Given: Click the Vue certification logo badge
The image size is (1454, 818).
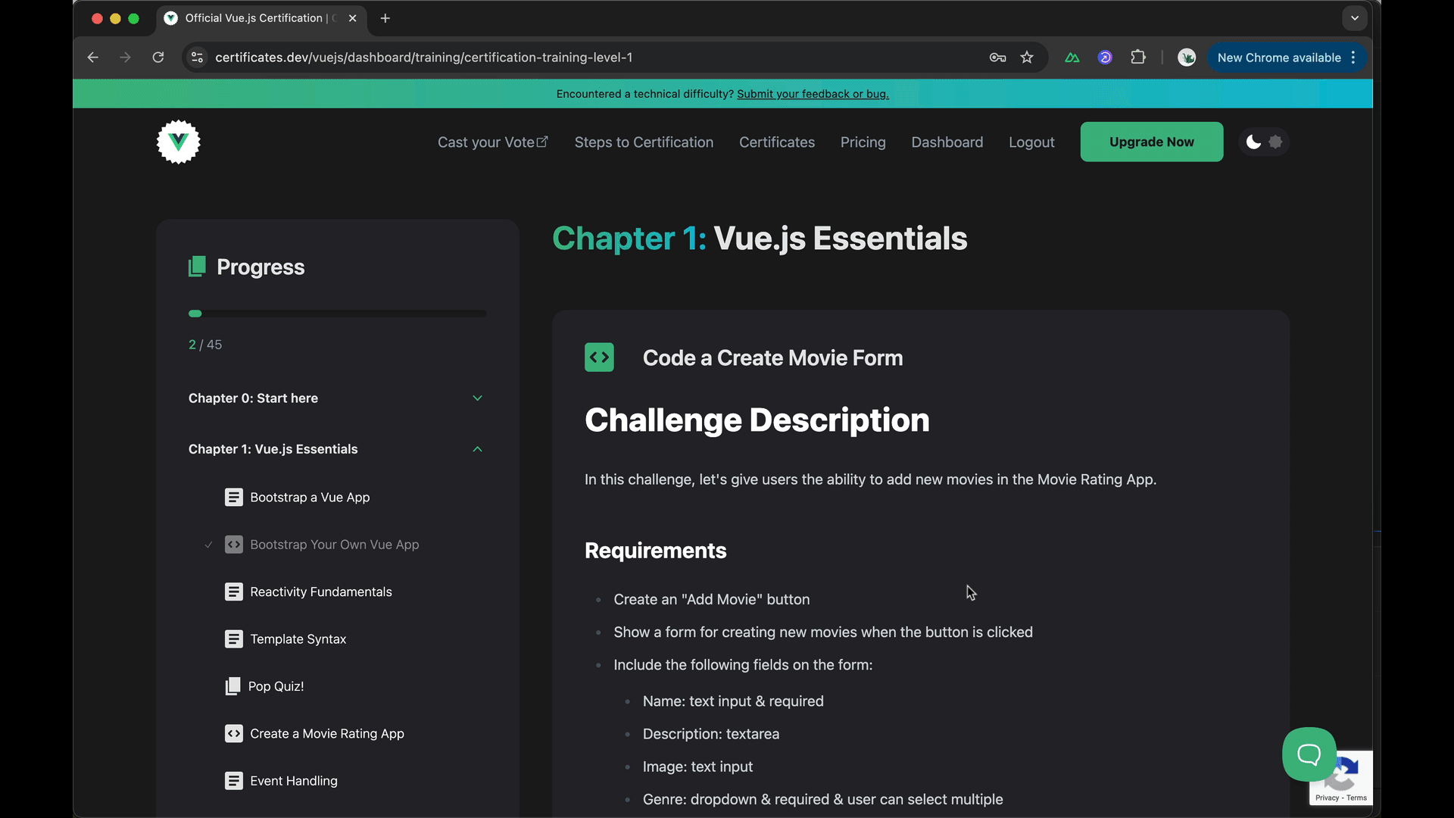Looking at the screenshot, I should (179, 142).
